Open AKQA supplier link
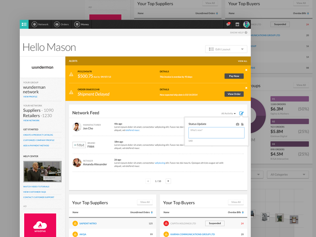 pos(83,234)
